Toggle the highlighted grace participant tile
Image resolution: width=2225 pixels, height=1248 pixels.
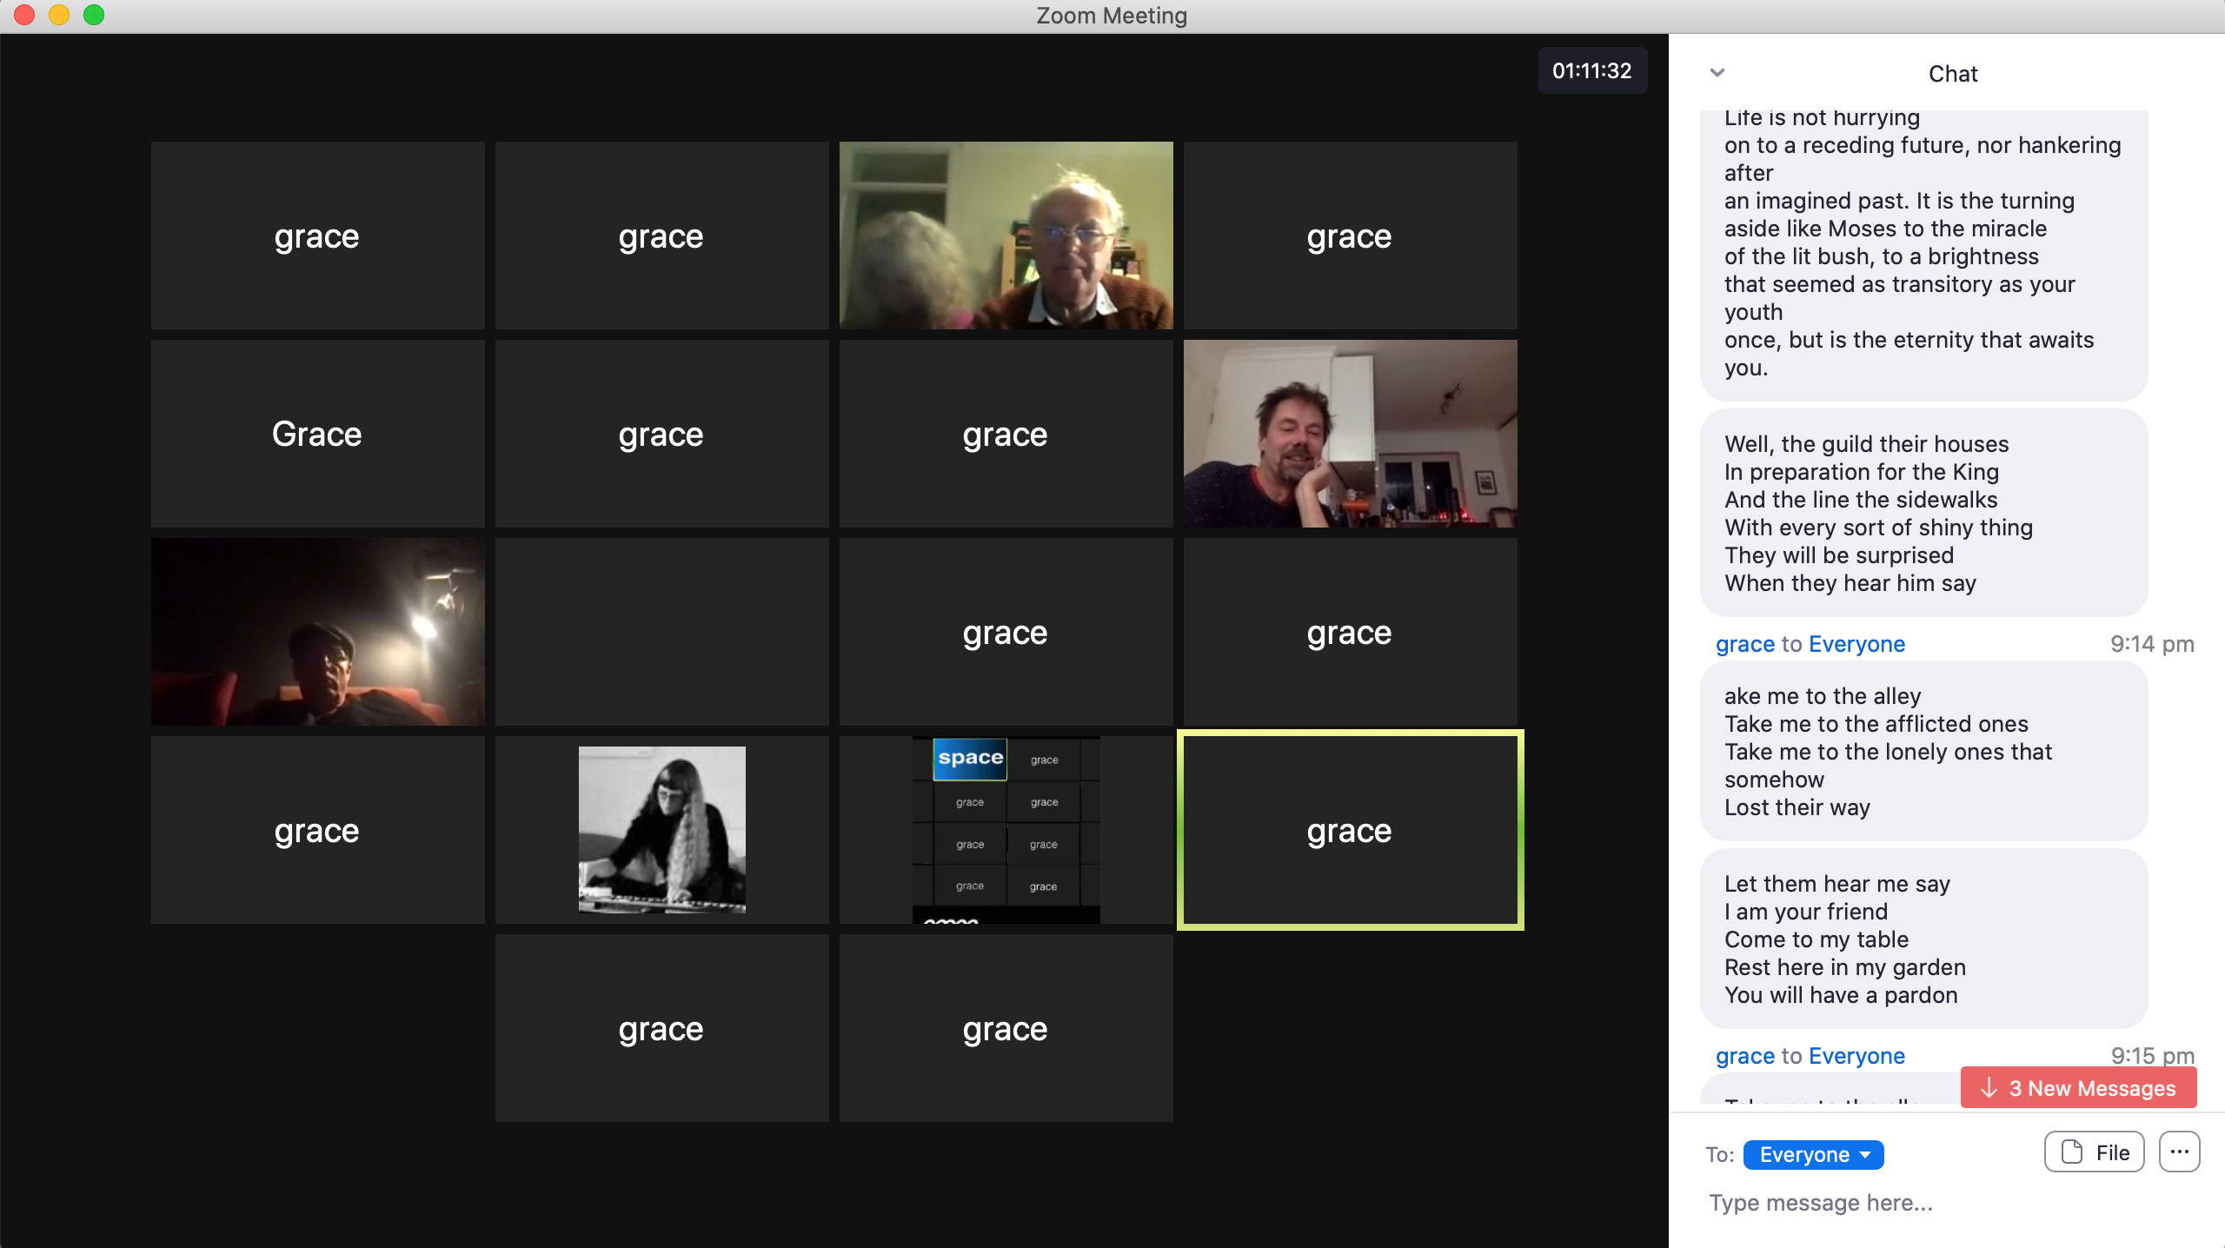(x=1350, y=831)
